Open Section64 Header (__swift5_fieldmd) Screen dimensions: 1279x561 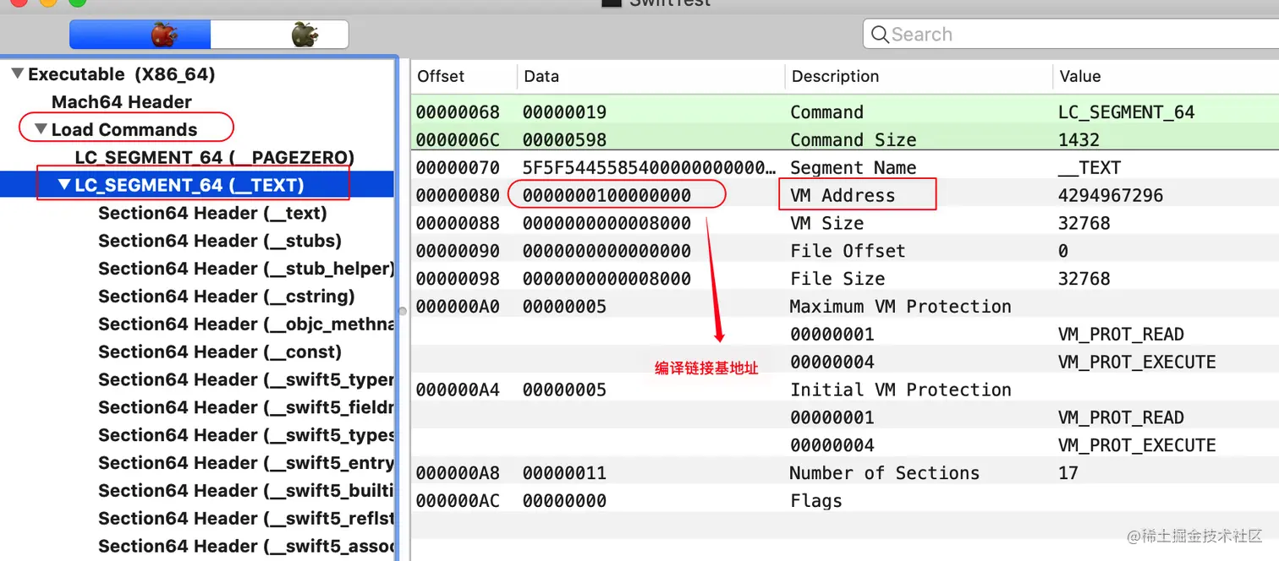click(x=246, y=408)
